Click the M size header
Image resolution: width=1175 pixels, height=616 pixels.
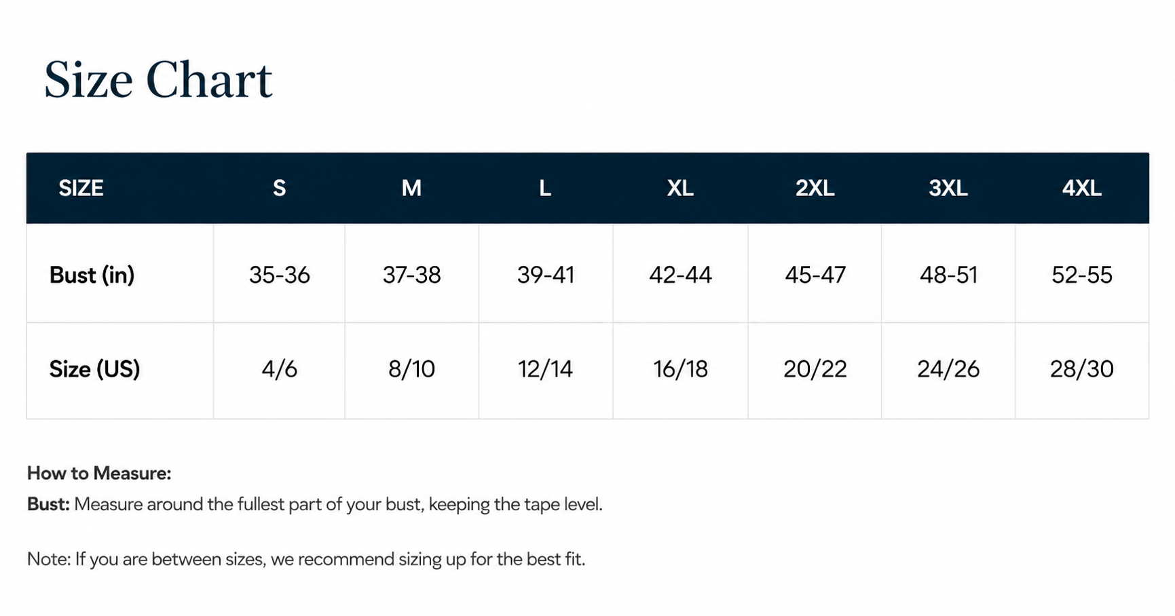click(411, 188)
